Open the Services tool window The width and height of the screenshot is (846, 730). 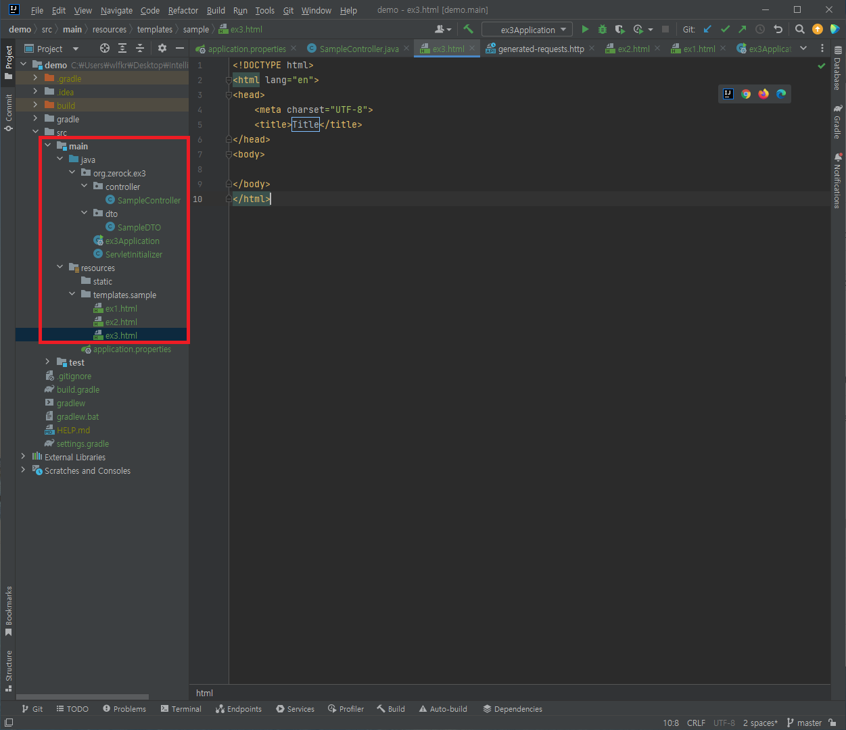[x=295, y=709]
